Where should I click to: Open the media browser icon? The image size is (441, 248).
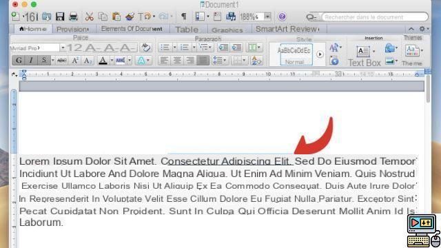coord(231,17)
